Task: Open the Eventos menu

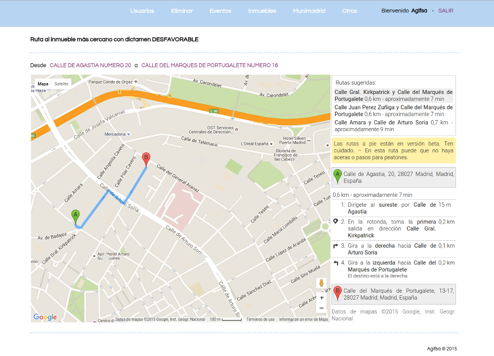Action: pyautogui.click(x=220, y=11)
